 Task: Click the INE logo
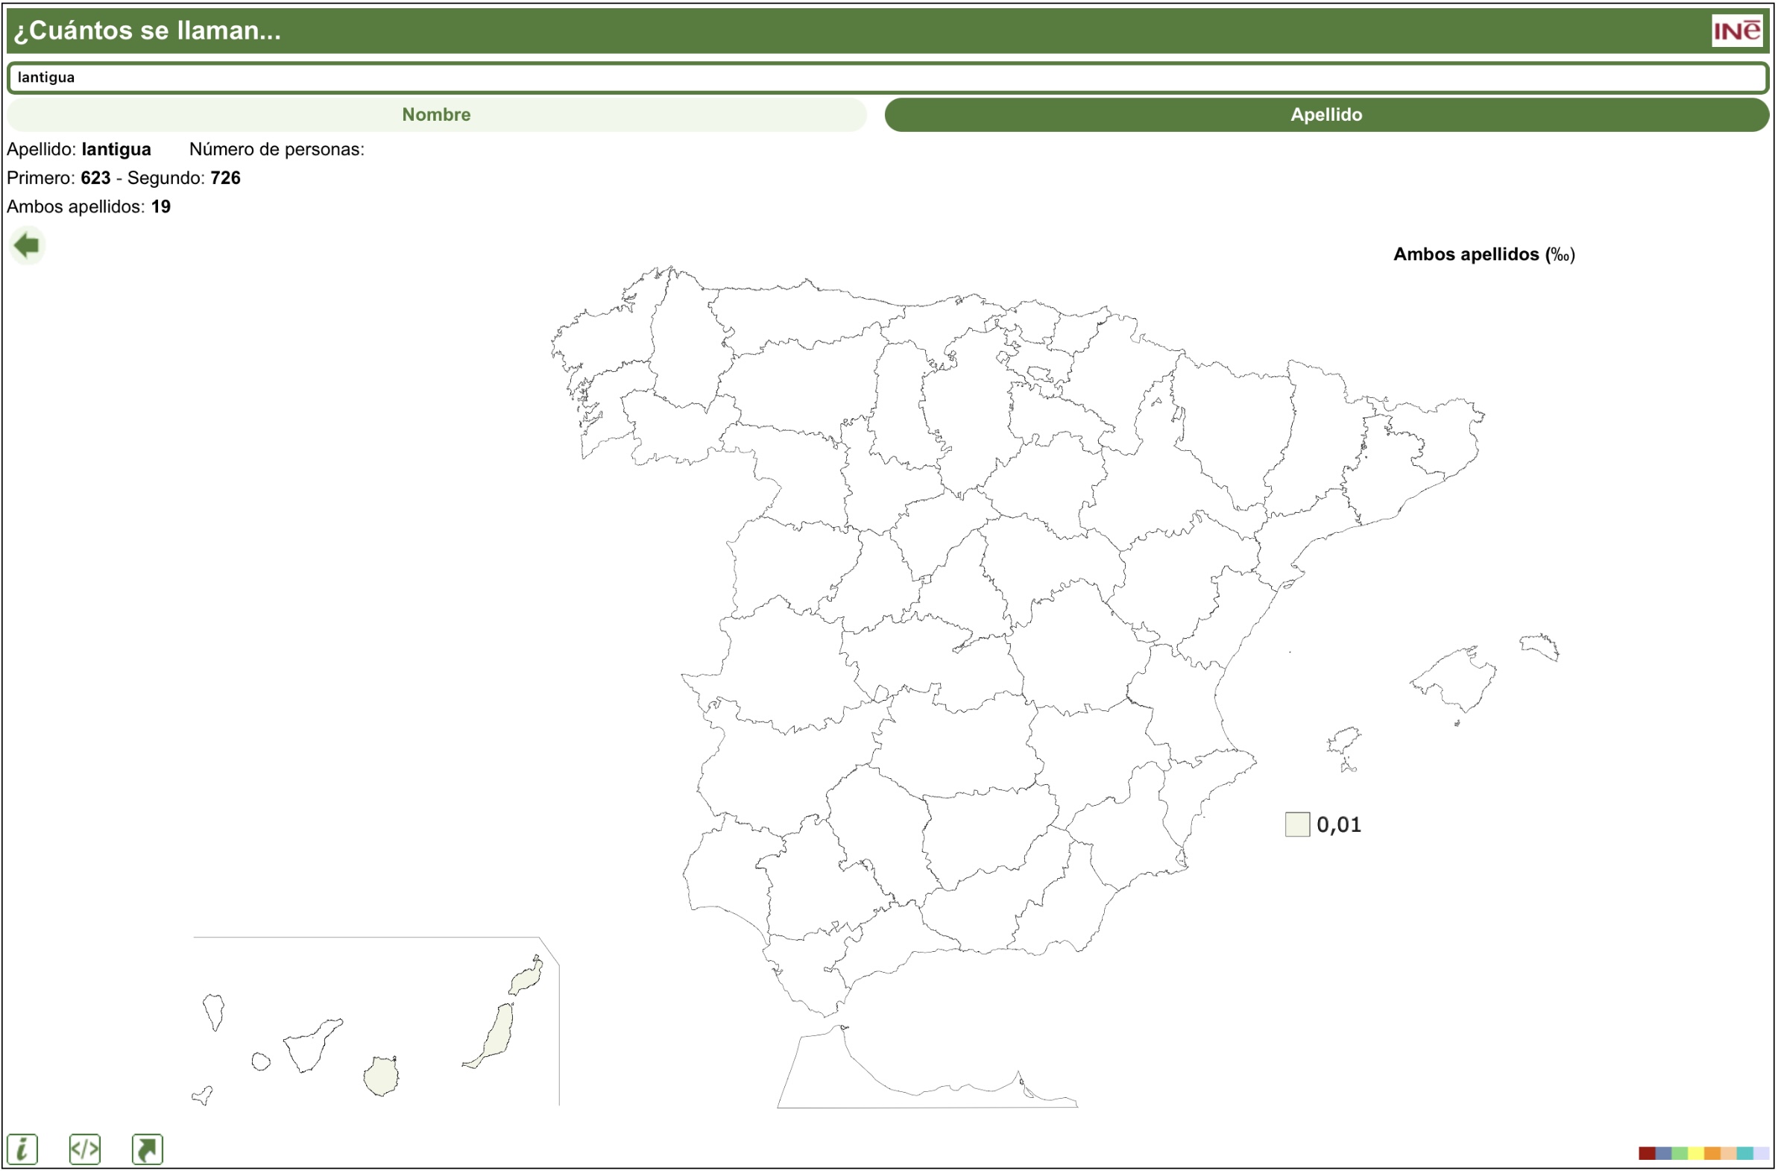1736,31
